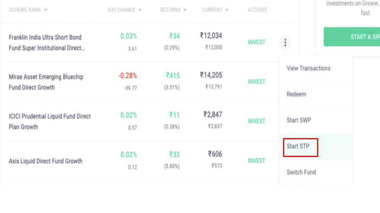Image resolution: width=380 pixels, height=213 pixels.
Task: Select Start SWP menu option
Action: (315, 120)
